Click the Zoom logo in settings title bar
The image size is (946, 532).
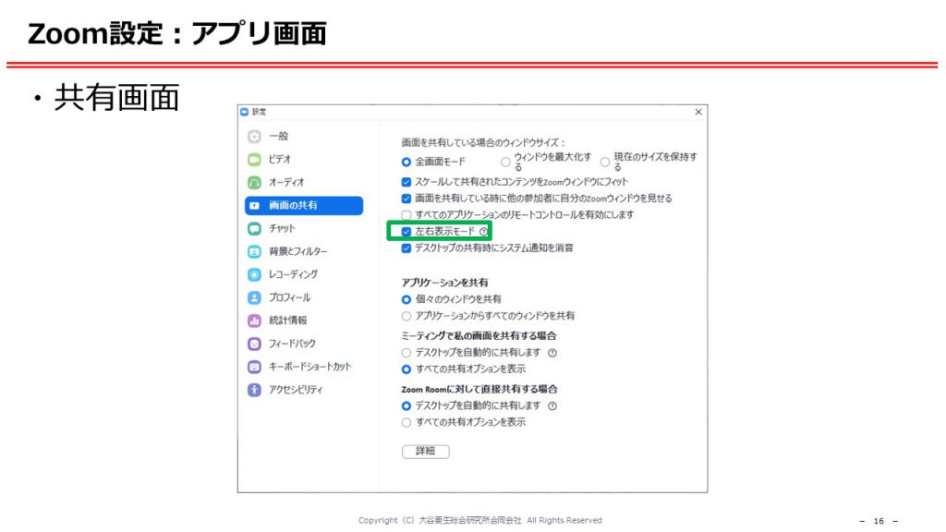pyautogui.click(x=244, y=112)
